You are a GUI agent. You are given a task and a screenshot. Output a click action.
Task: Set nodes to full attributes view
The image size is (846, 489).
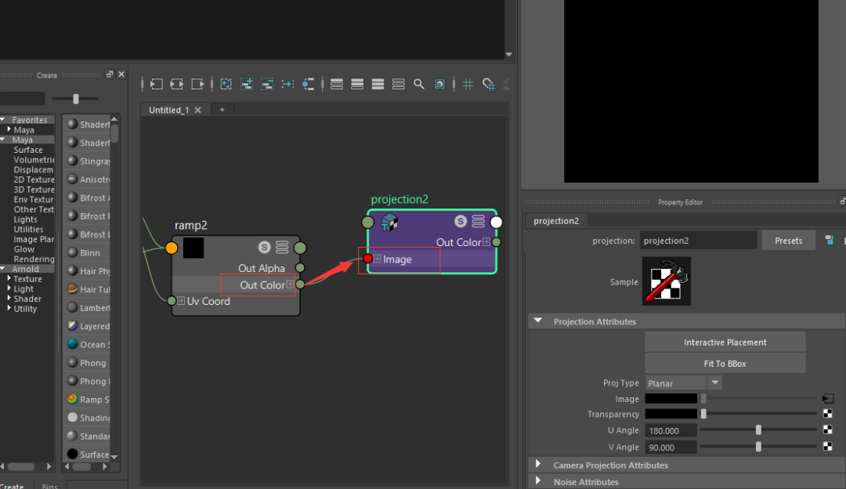point(378,84)
